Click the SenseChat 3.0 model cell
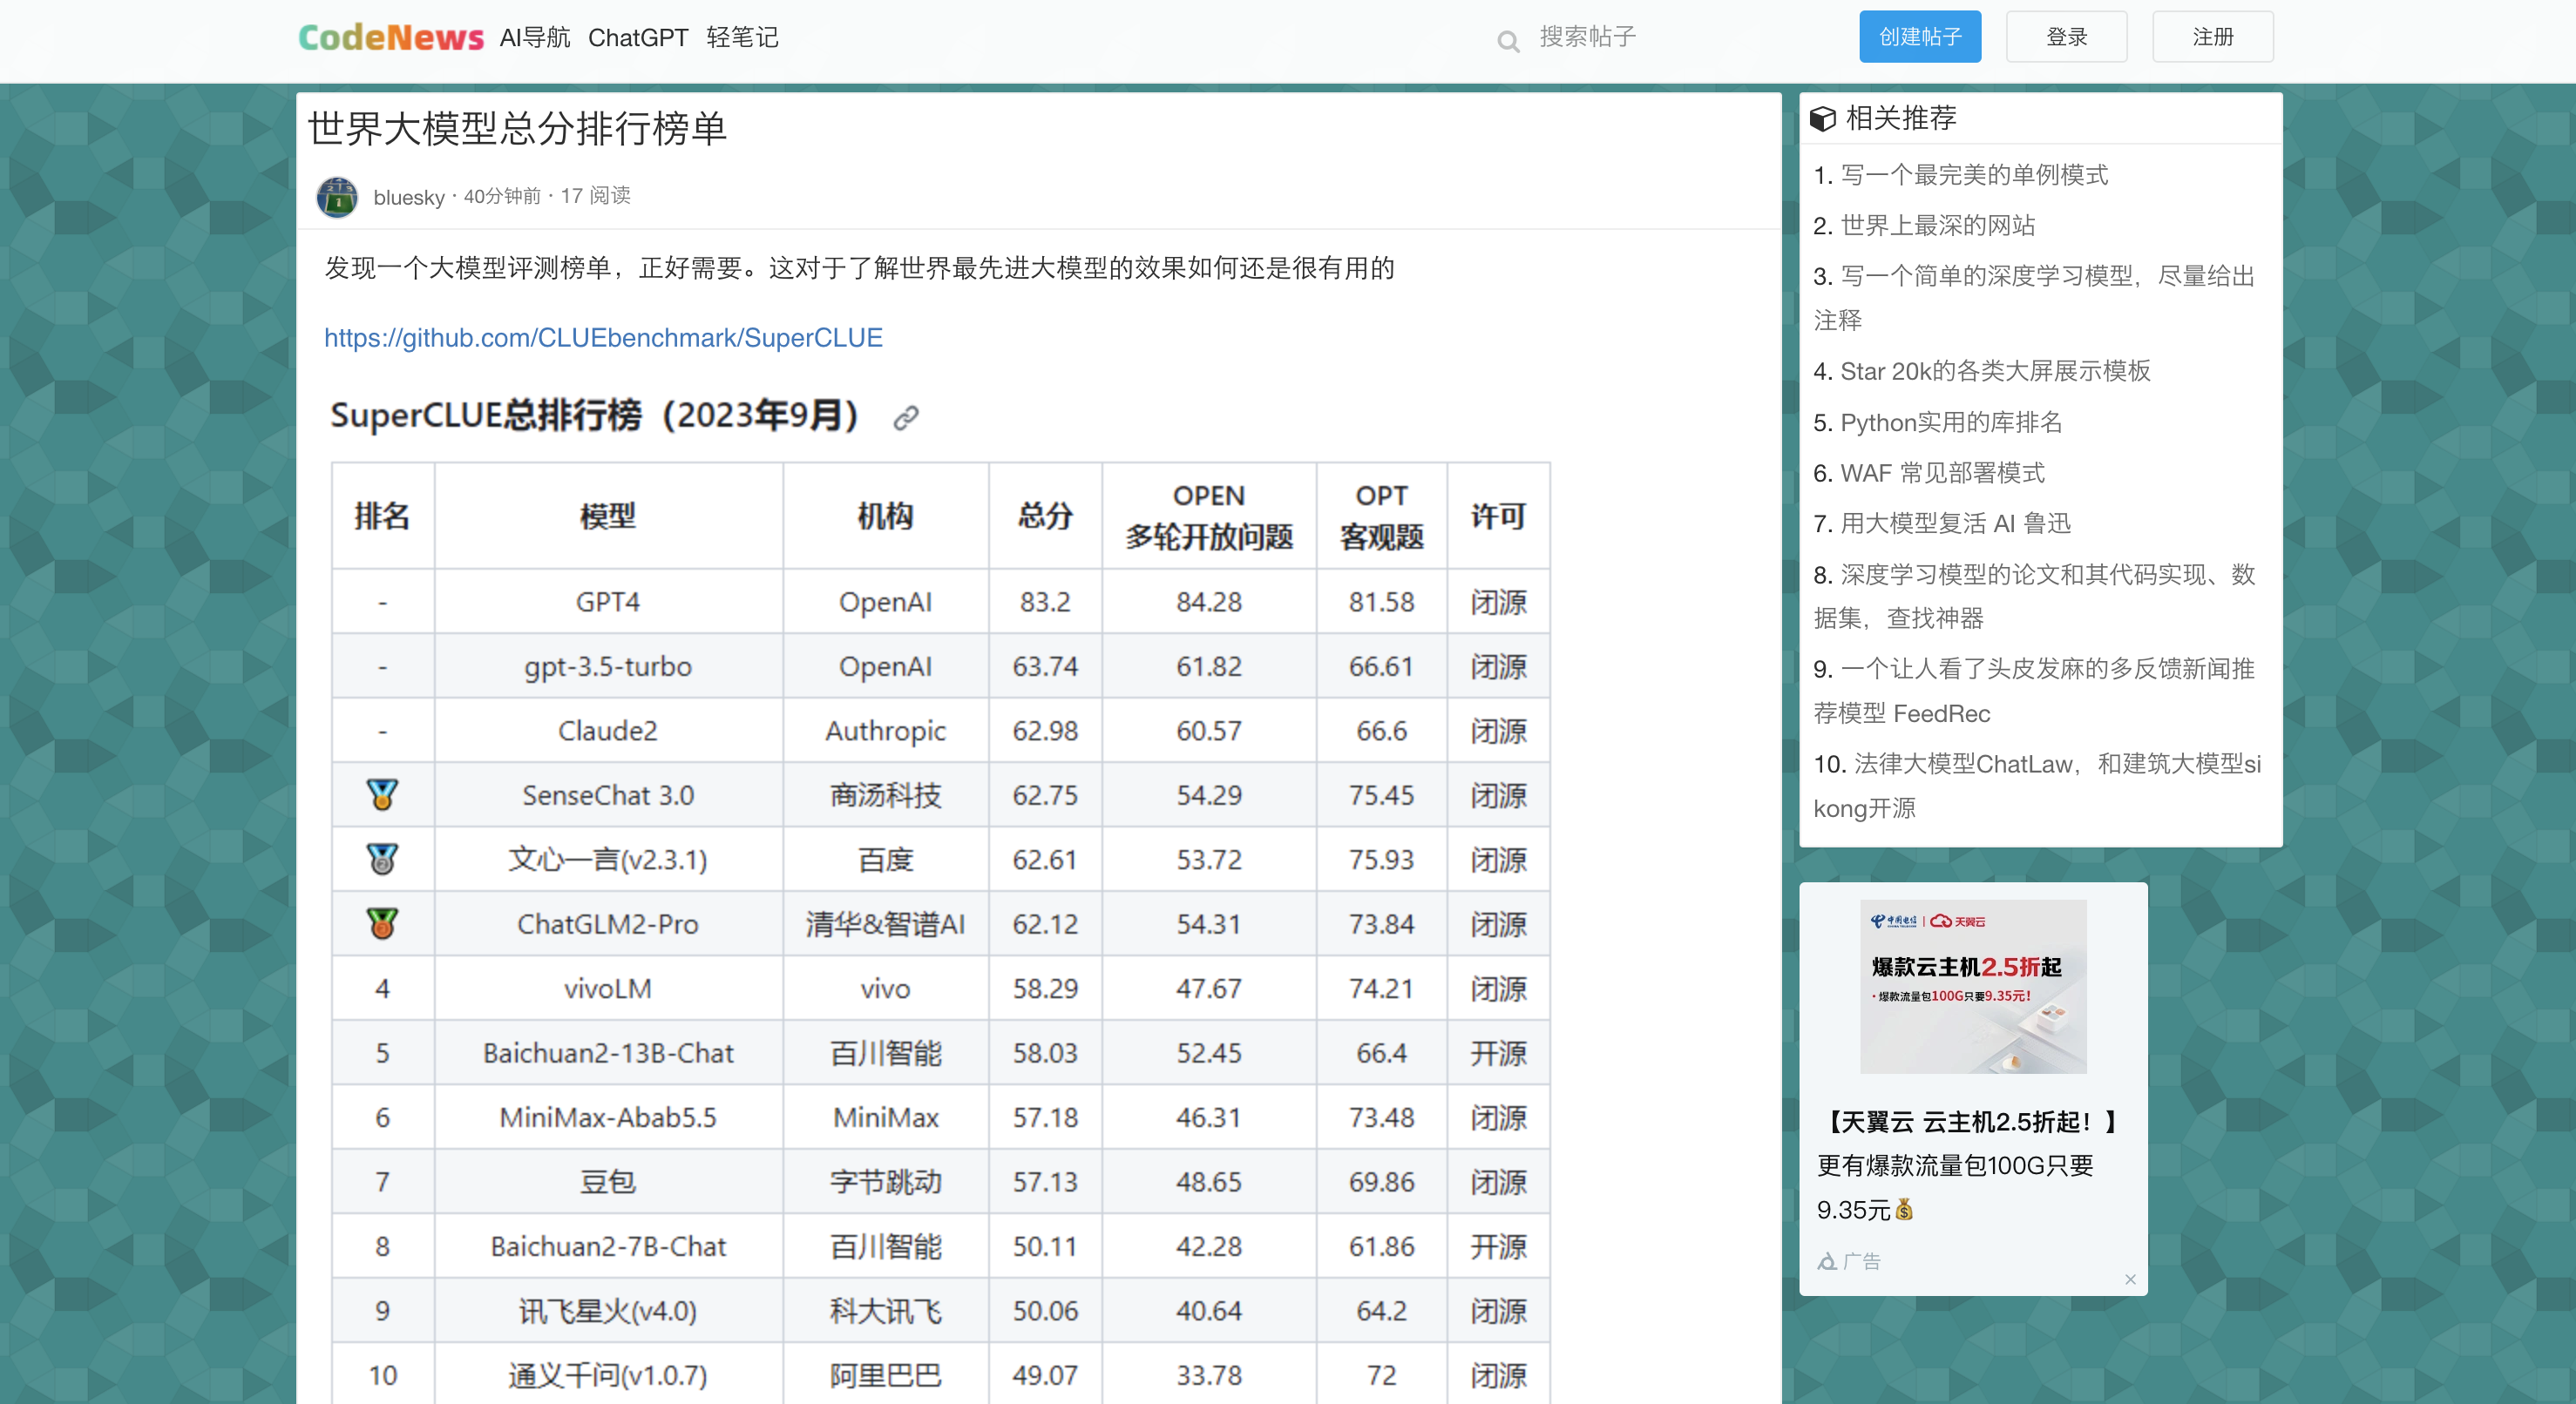Image resolution: width=2576 pixels, height=1404 pixels. 607,794
